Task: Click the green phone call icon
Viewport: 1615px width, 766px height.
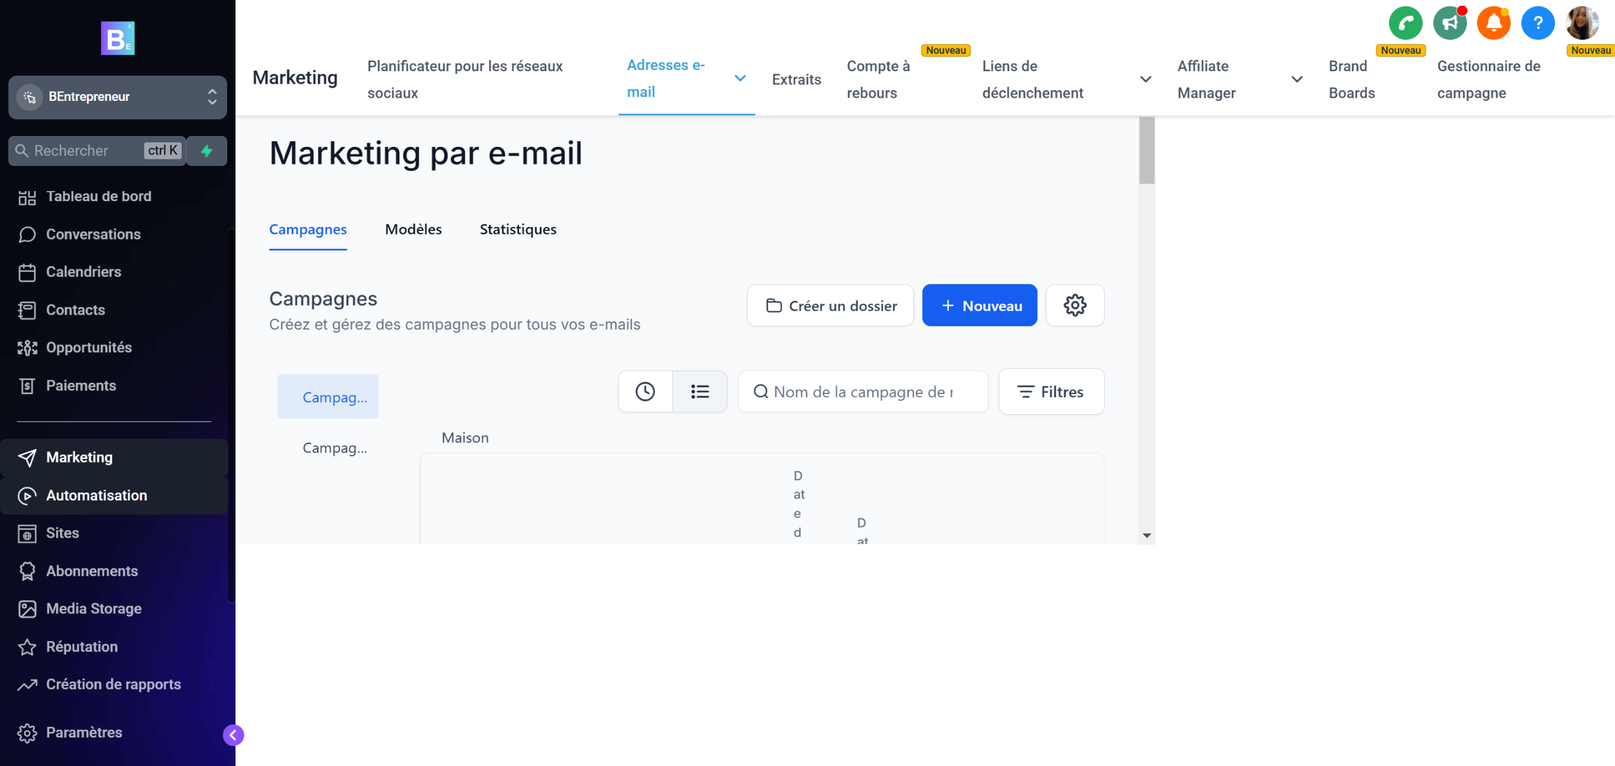Action: click(x=1405, y=23)
